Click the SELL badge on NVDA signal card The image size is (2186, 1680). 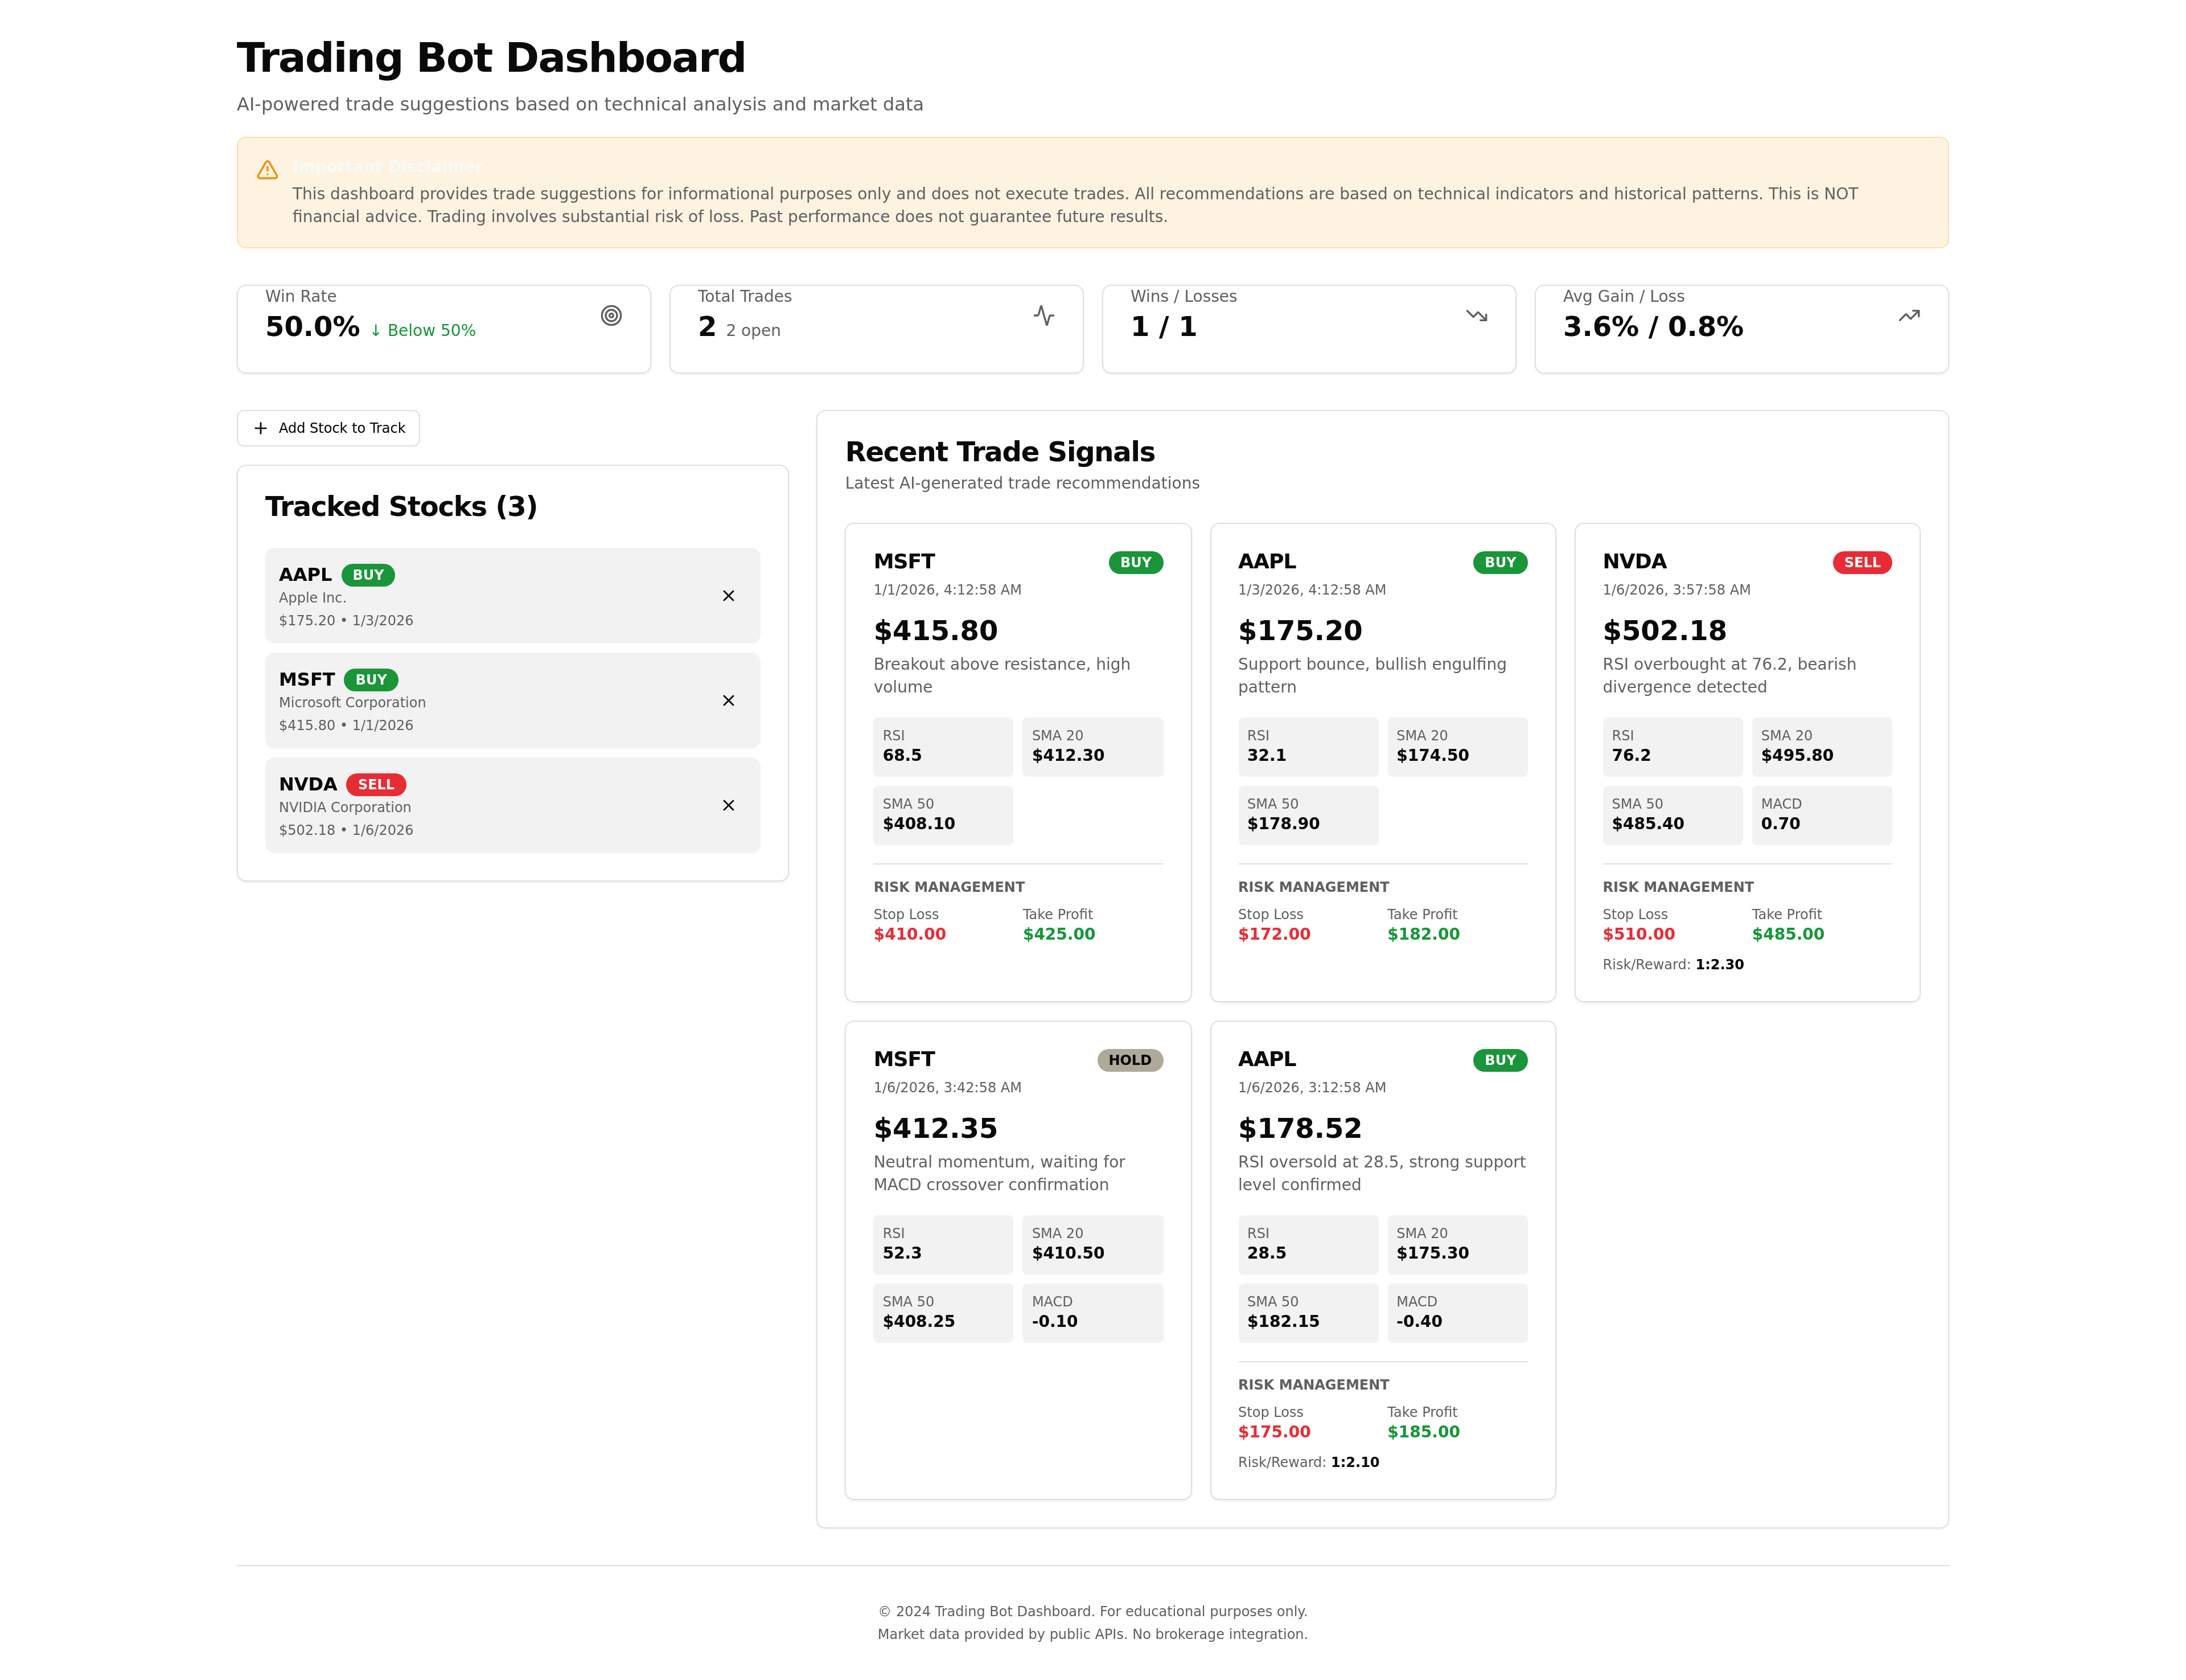1860,563
